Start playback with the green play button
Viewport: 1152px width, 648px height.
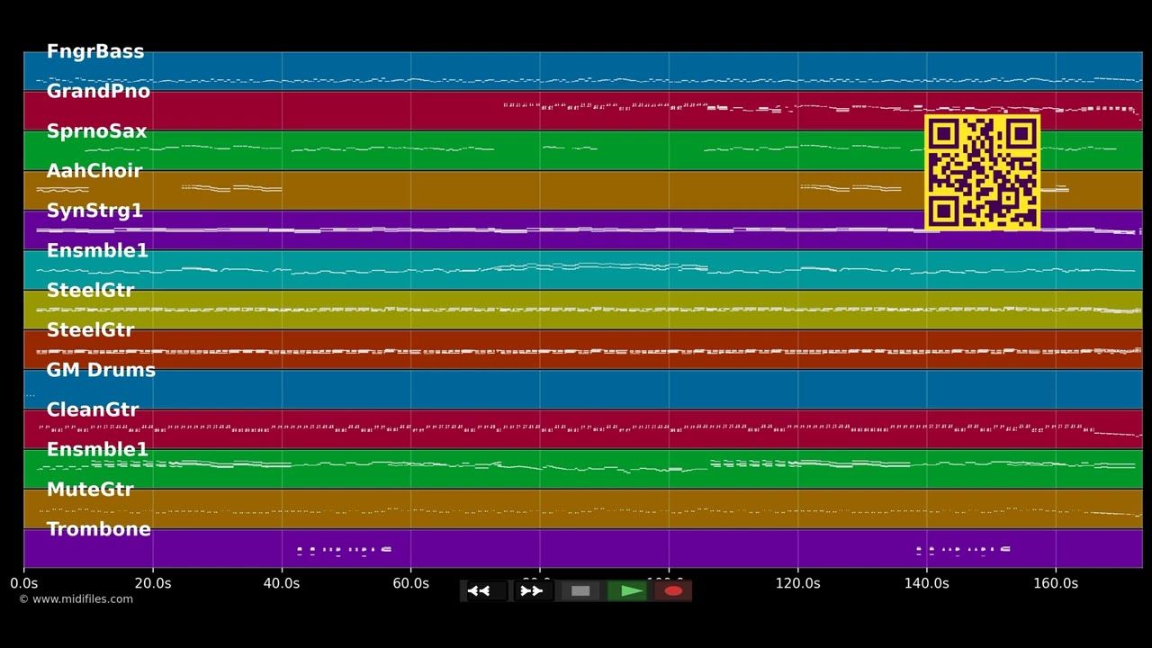pyautogui.click(x=627, y=591)
